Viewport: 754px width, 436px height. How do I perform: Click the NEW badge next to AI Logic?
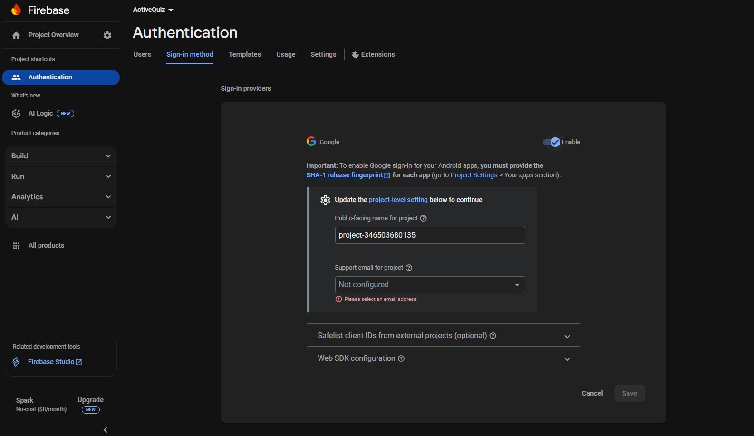click(x=66, y=114)
